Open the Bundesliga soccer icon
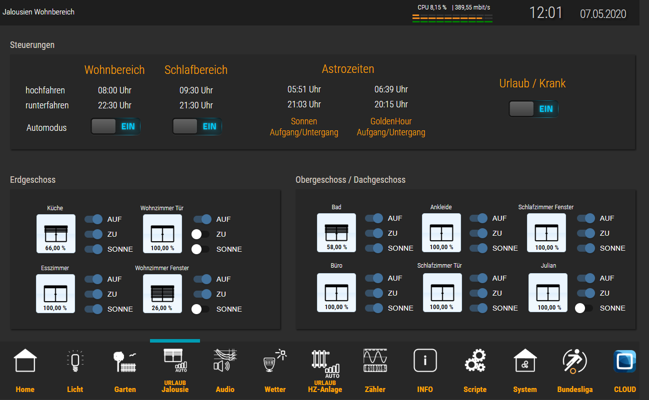Screen dimensions: 649x400 (575, 361)
